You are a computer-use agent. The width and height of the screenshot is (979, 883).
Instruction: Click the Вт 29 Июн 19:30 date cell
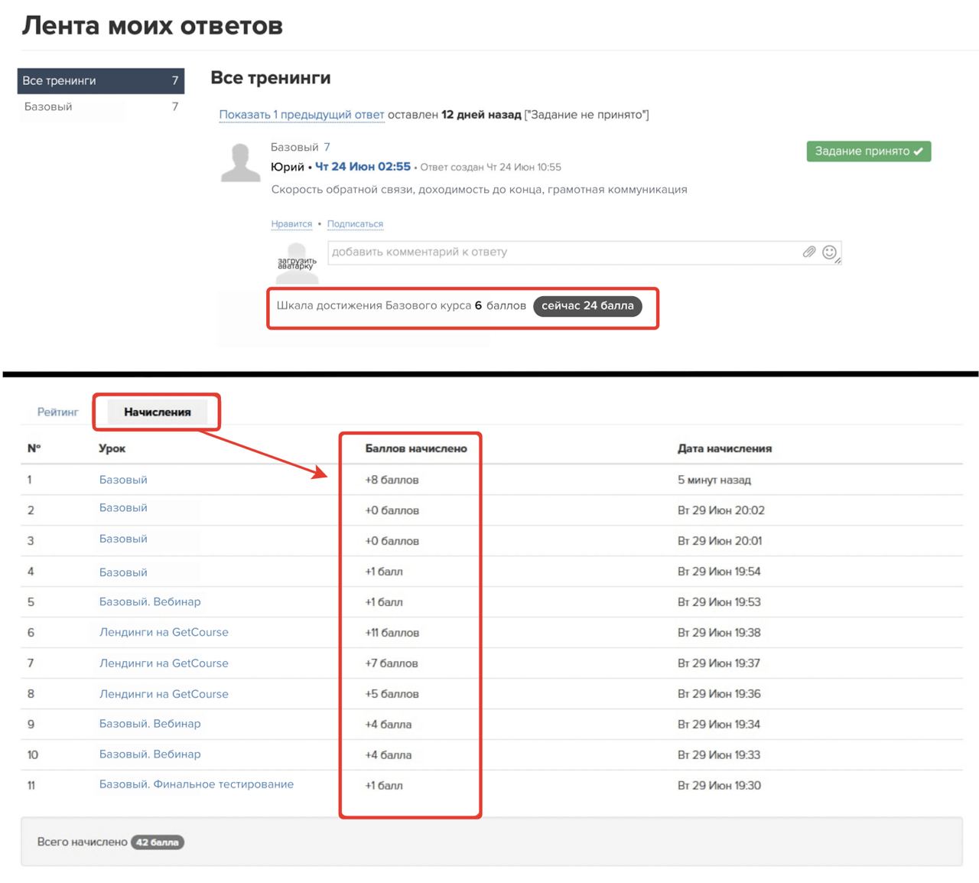click(x=719, y=785)
